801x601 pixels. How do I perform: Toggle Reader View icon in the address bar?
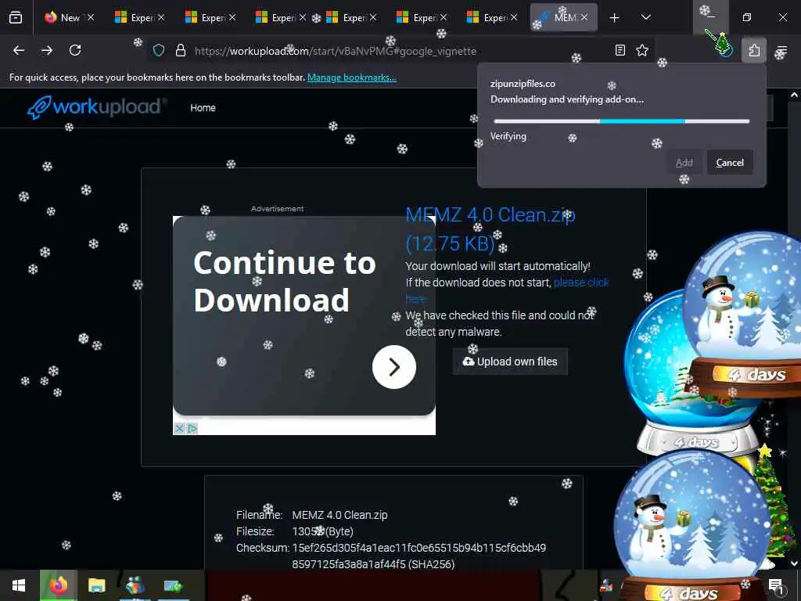pos(620,50)
